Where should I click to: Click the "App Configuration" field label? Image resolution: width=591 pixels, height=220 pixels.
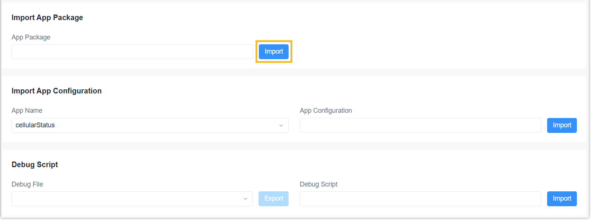coord(326,111)
